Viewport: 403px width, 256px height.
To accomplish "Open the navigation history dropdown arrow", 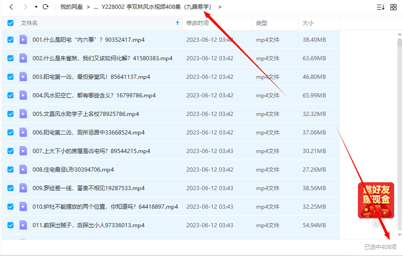I will [36, 7].
